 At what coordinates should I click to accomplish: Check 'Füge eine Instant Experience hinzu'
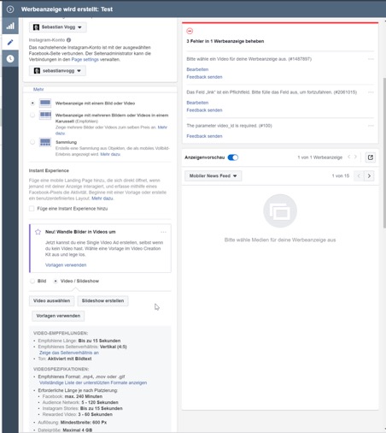click(x=32, y=209)
